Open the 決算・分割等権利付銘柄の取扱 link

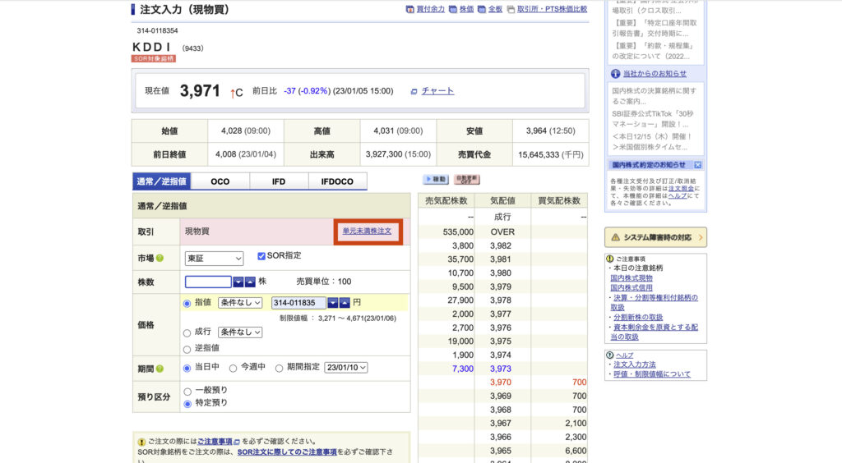point(655,302)
